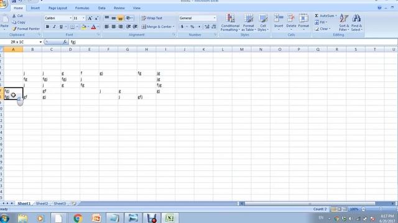Viewport: 398px width, 223px height.
Task: Apply cell borders icon
Action: point(72,27)
